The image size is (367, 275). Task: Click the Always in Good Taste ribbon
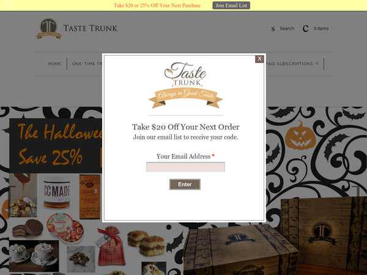(185, 98)
